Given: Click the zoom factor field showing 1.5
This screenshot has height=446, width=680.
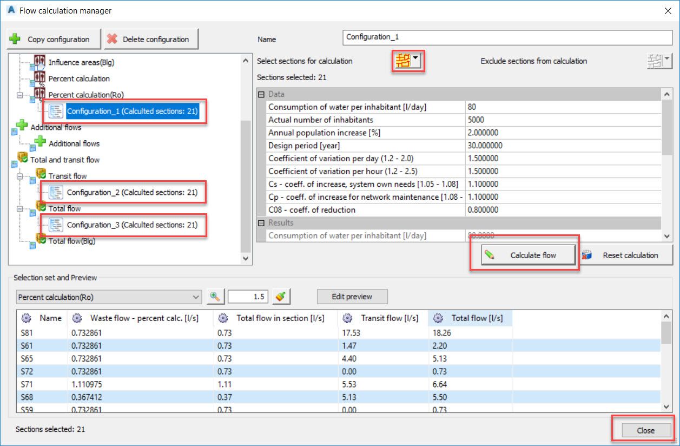Looking at the screenshot, I should [x=248, y=297].
